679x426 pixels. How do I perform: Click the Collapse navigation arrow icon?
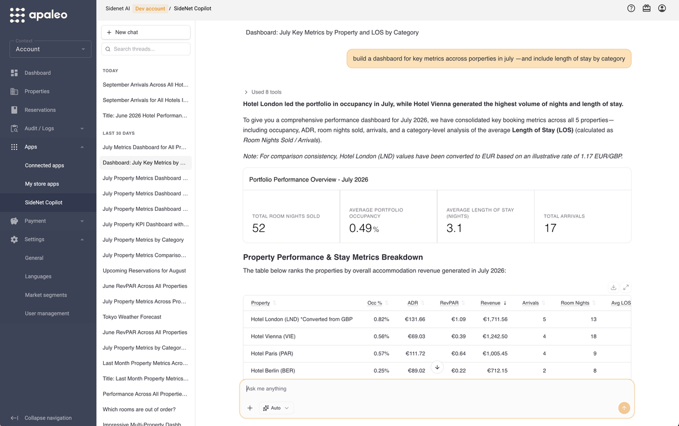(x=14, y=418)
